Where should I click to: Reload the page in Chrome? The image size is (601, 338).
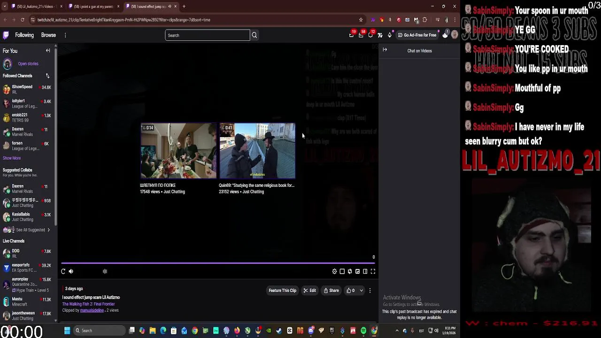(x=23, y=20)
